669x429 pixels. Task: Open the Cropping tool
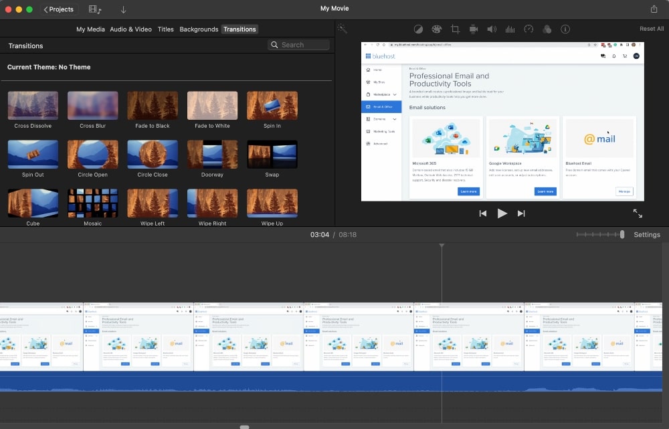[x=456, y=29]
